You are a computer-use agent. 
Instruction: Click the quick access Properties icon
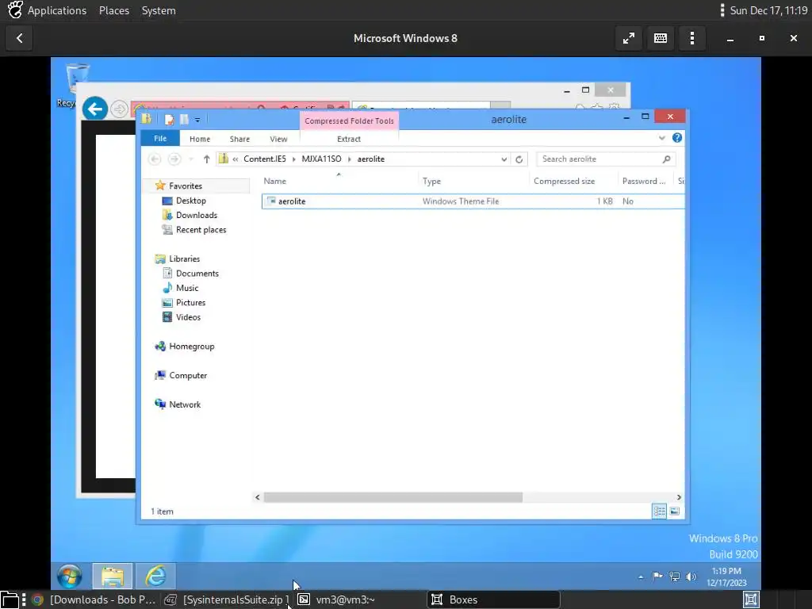pyautogui.click(x=169, y=120)
